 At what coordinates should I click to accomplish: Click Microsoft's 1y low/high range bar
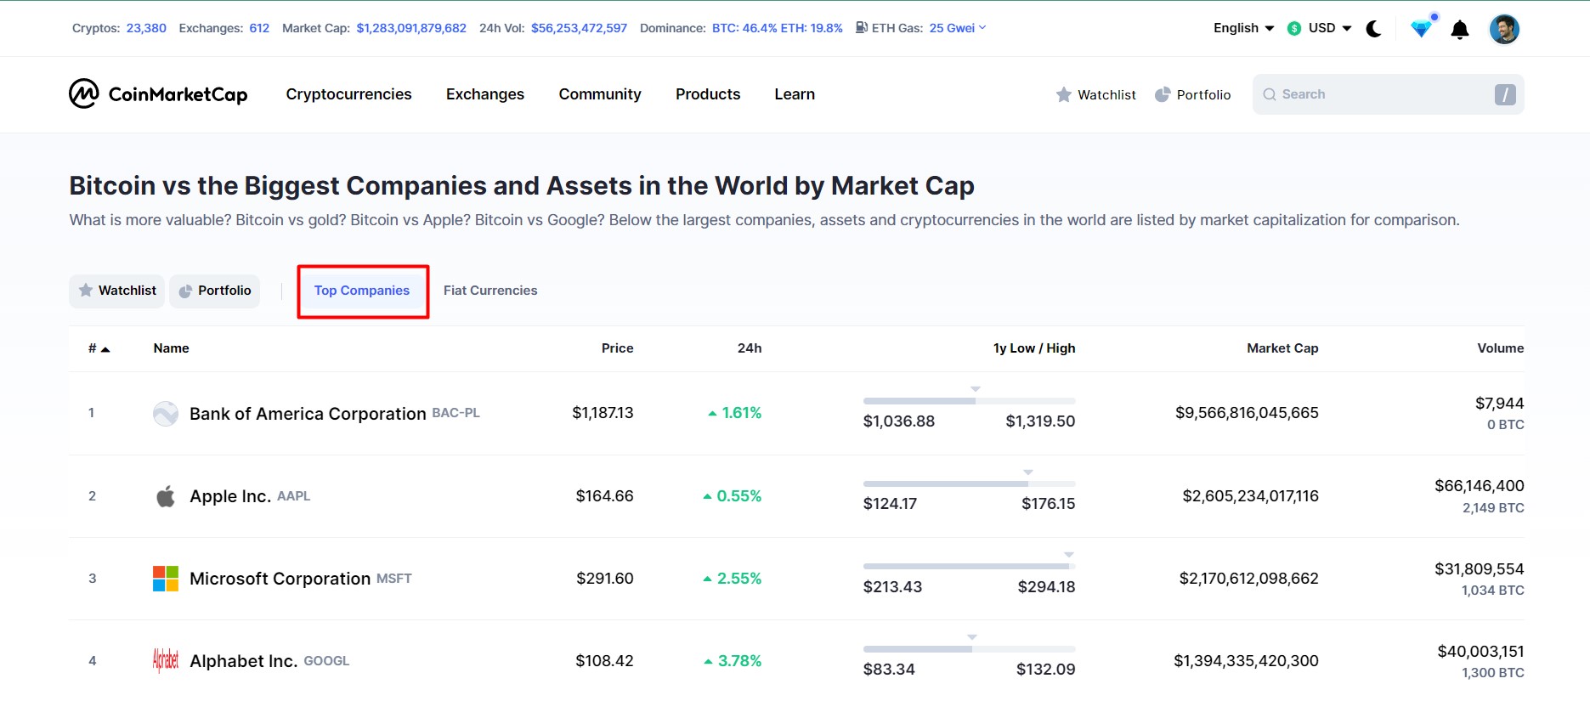970,566
